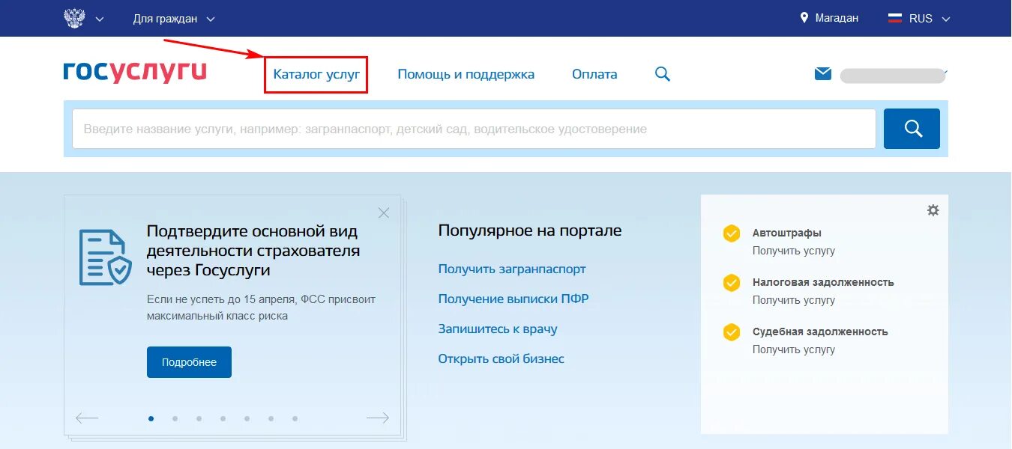The height and width of the screenshot is (449, 1012).
Task: Open the RUS language dropdown
Action: [930, 19]
